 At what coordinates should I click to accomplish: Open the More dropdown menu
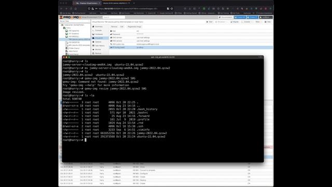[x=258, y=22]
